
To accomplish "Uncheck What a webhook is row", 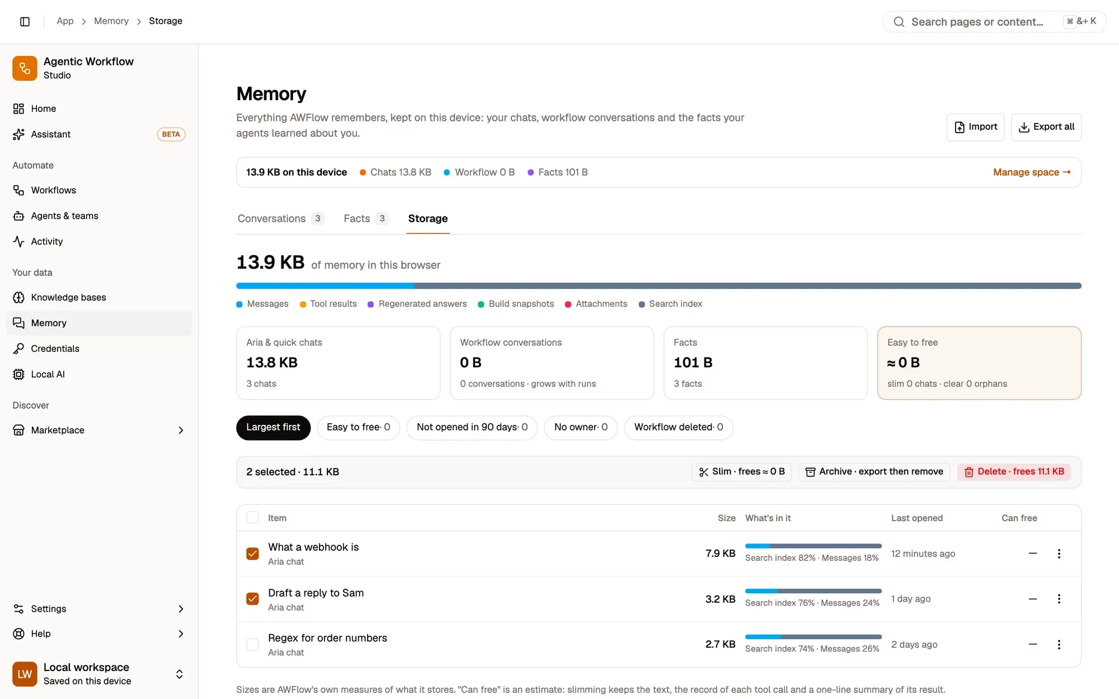I will [x=252, y=554].
